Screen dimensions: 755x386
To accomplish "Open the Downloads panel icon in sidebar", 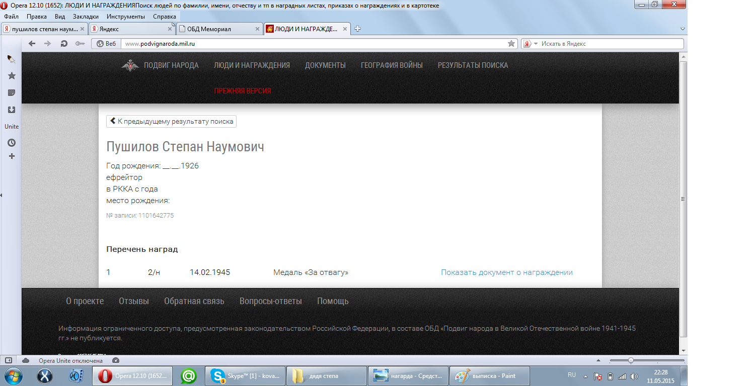I will tap(12, 110).
